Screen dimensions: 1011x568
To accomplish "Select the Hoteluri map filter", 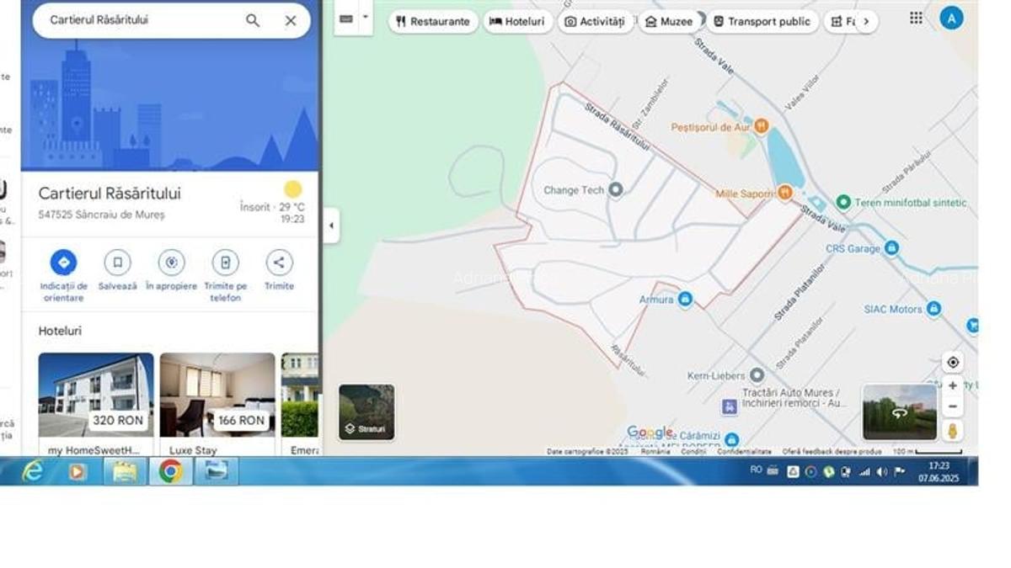I will pos(516,21).
